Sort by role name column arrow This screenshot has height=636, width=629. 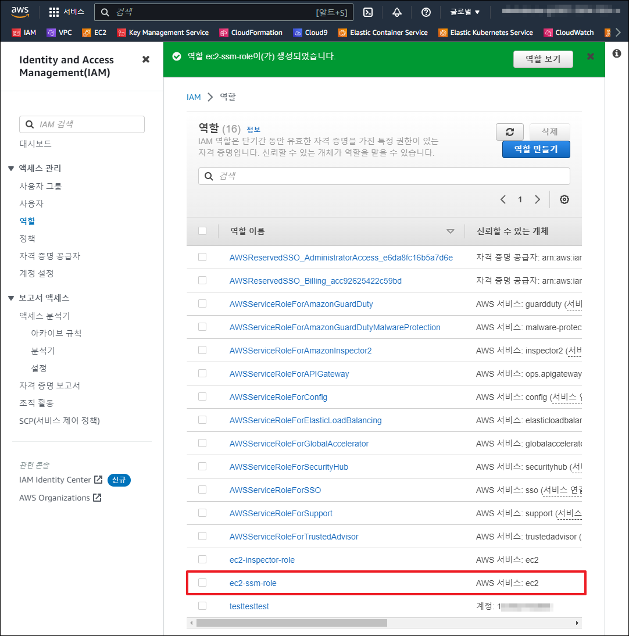pyautogui.click(x=450, y=231)
